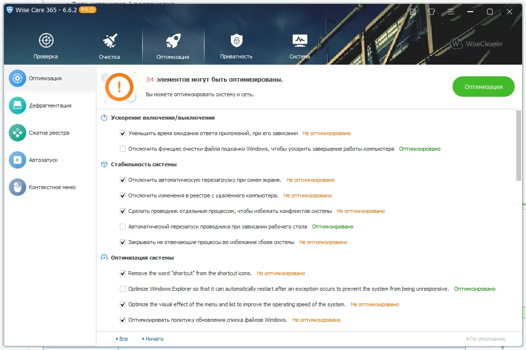Toggle Оптимизировать политику обновления списка файлов

click(x=123, y=320)
